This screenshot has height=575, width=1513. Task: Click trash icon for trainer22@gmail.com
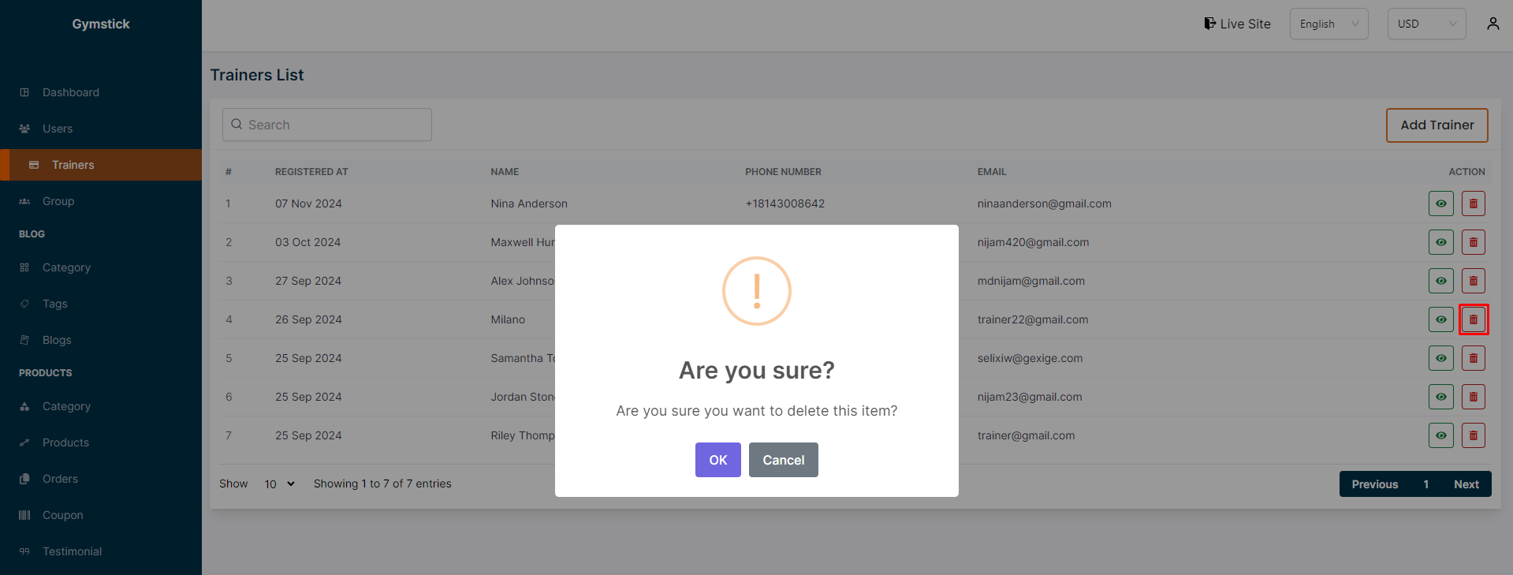(1473, 319)
